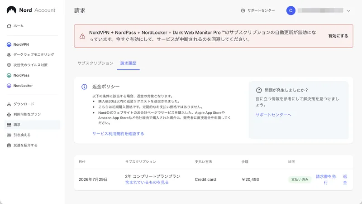Click the basket icon for 利用可能なプラン

pyautogui.click(x=9, y=114)
